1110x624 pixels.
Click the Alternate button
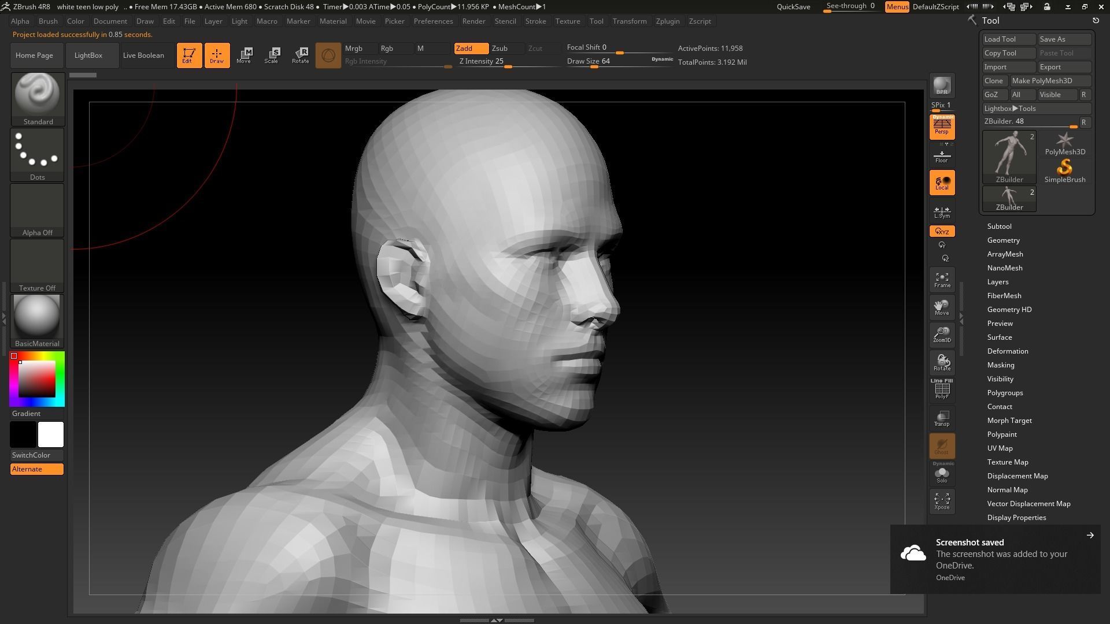coord(36,469)
